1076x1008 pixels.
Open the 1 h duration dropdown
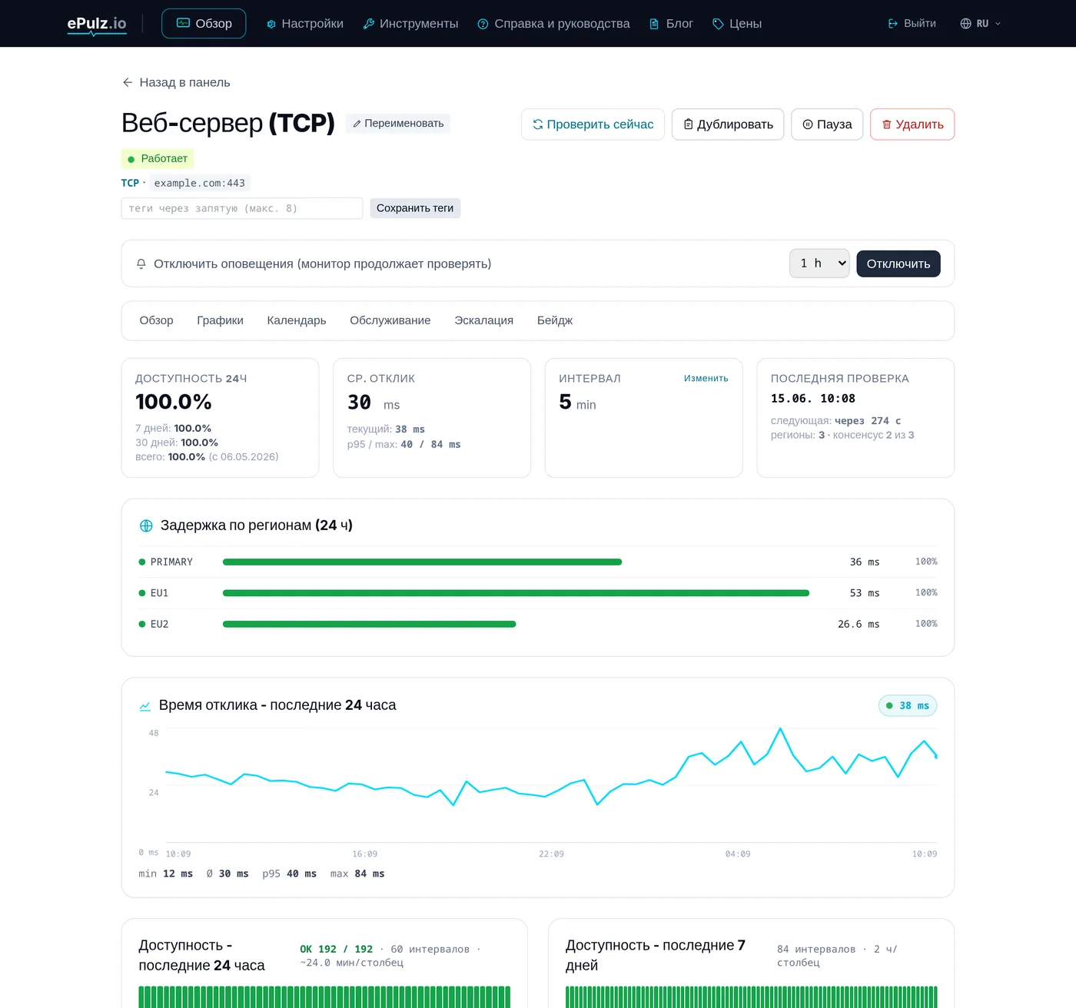pyautogui.click(x=819, y=264)
